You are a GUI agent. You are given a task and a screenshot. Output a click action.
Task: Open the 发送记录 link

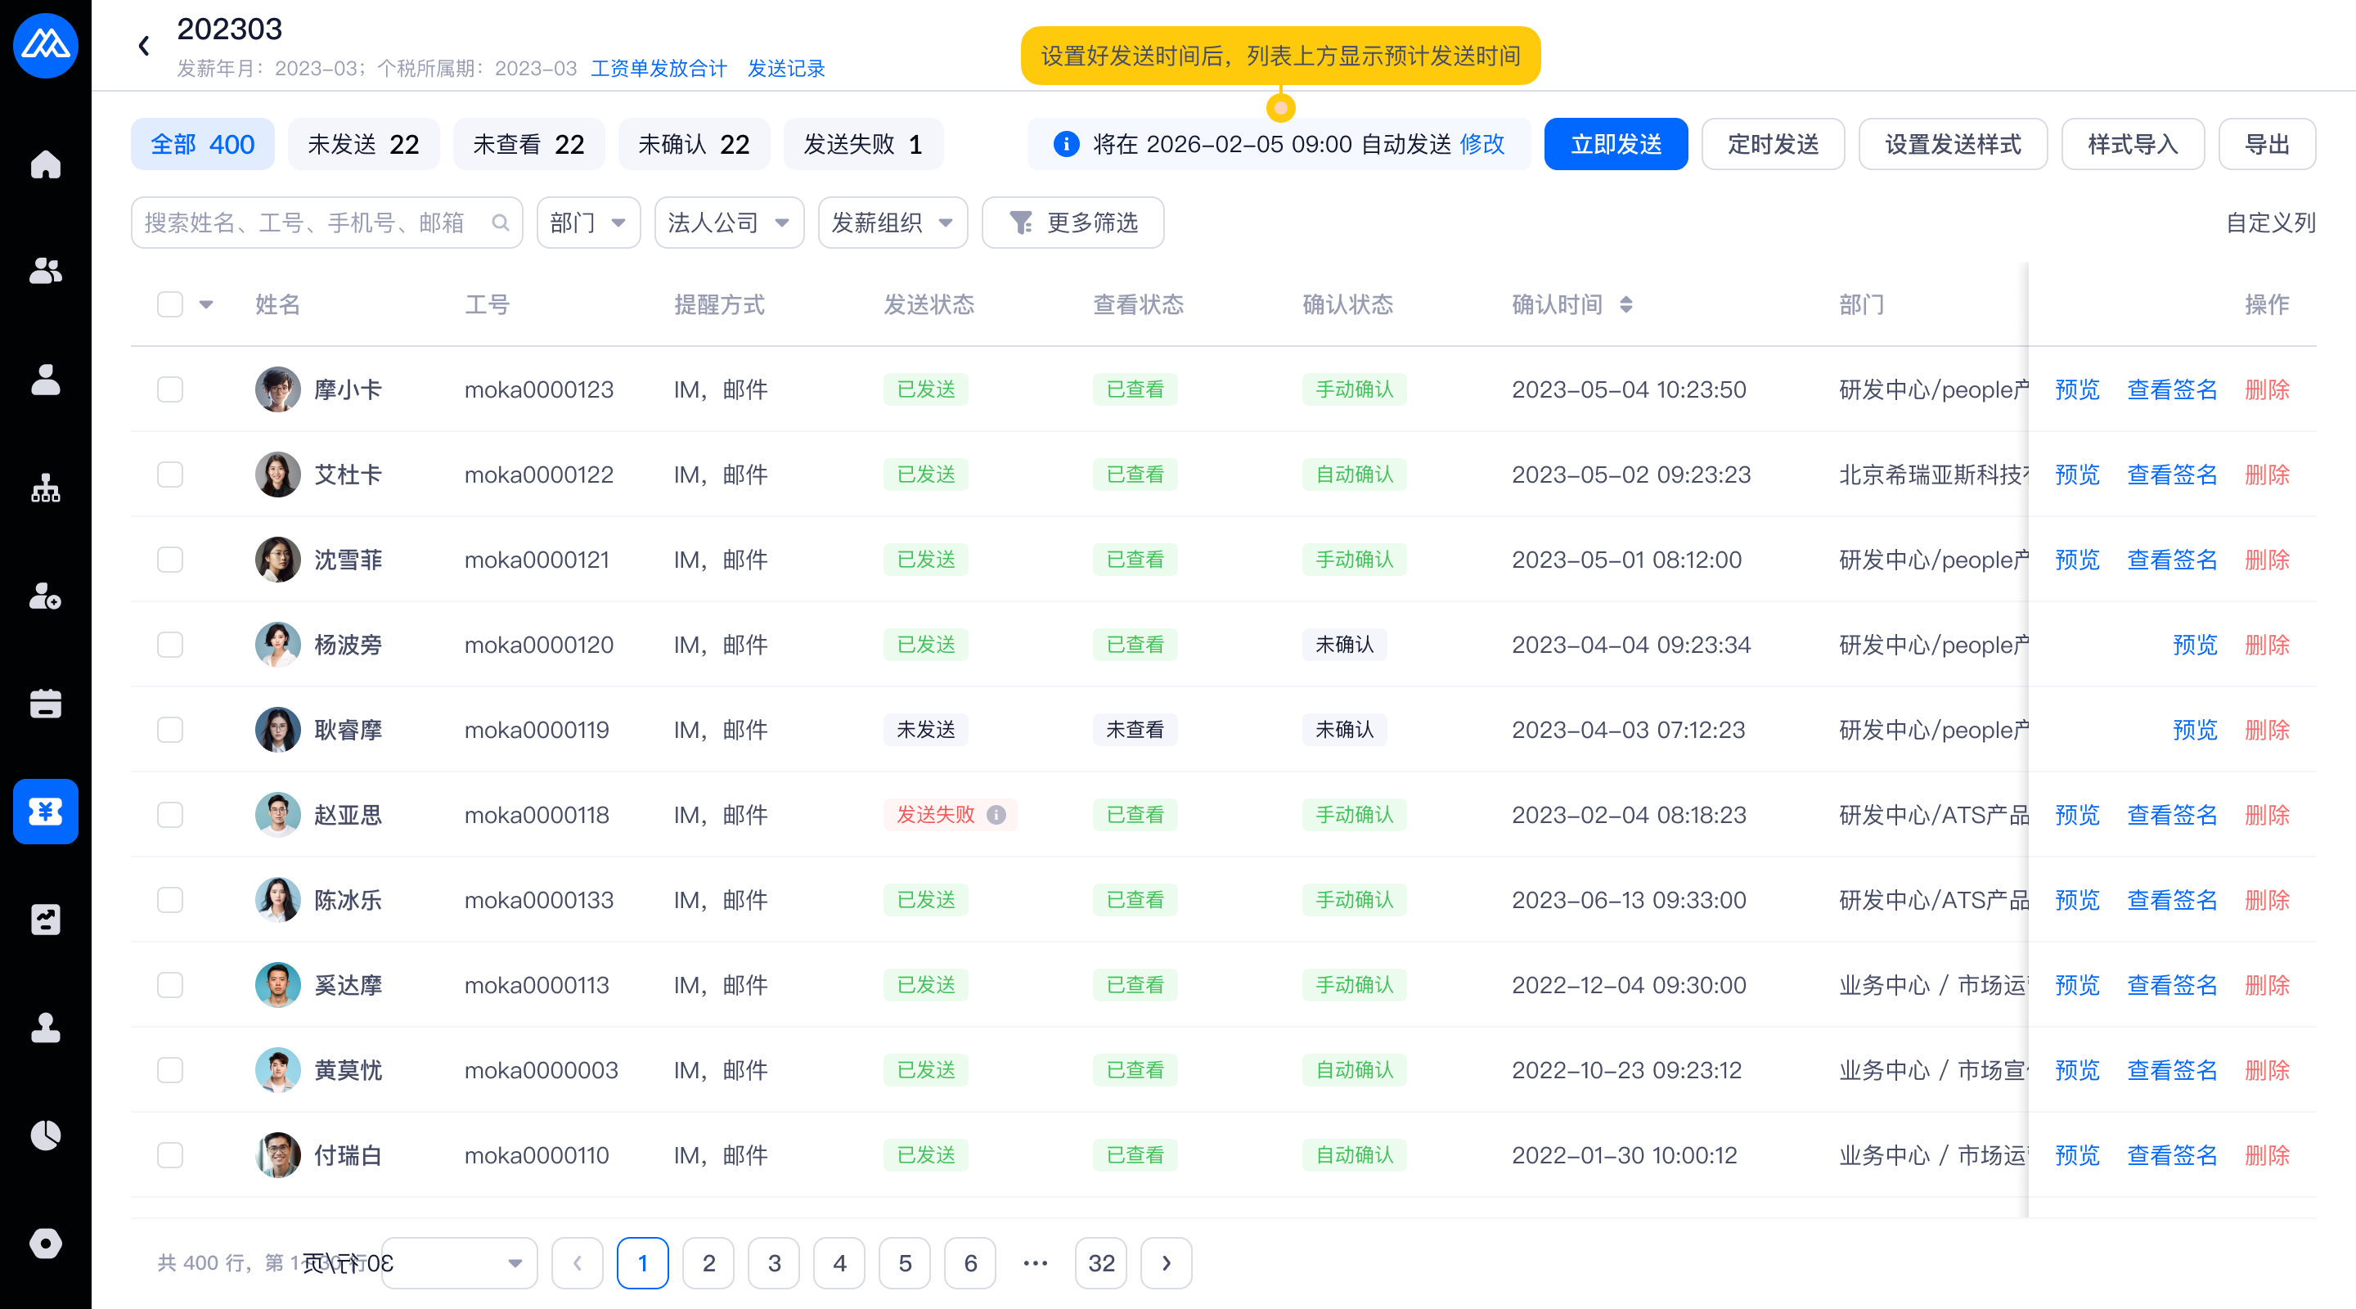(x=785, y=69)
